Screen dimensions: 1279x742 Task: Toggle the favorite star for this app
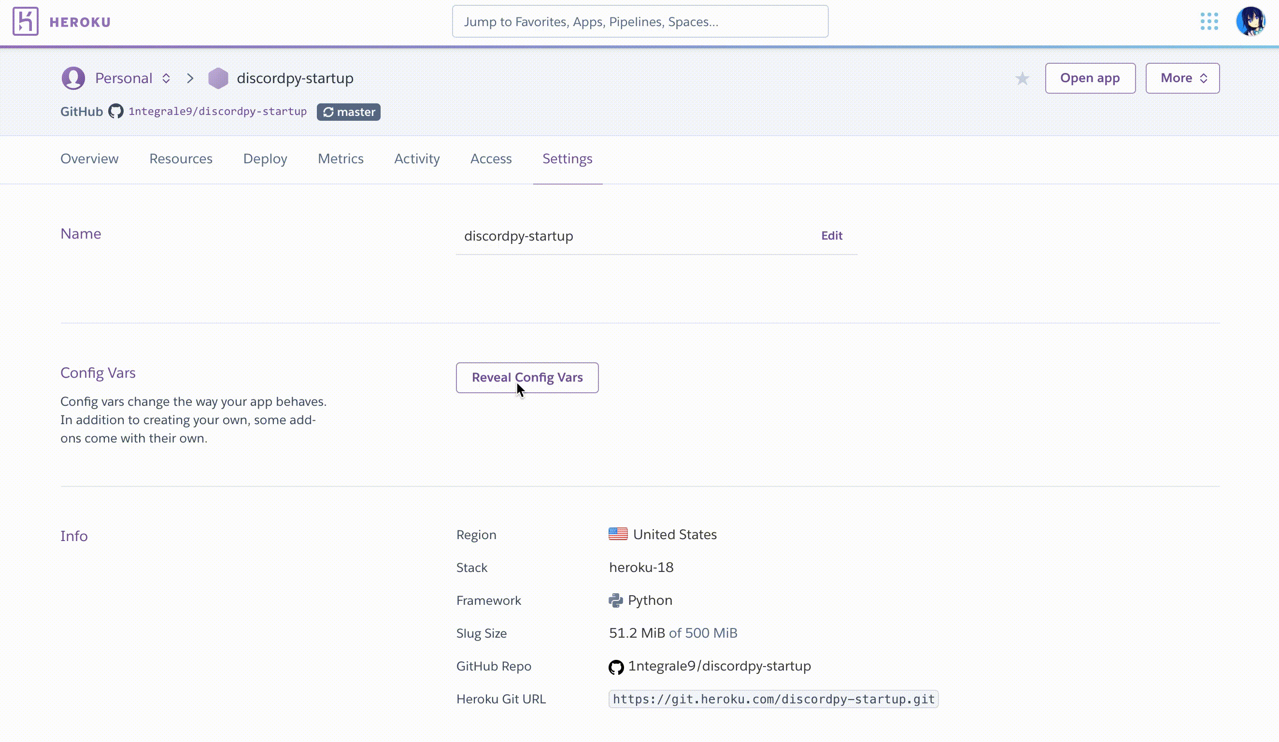(1022, 78)
